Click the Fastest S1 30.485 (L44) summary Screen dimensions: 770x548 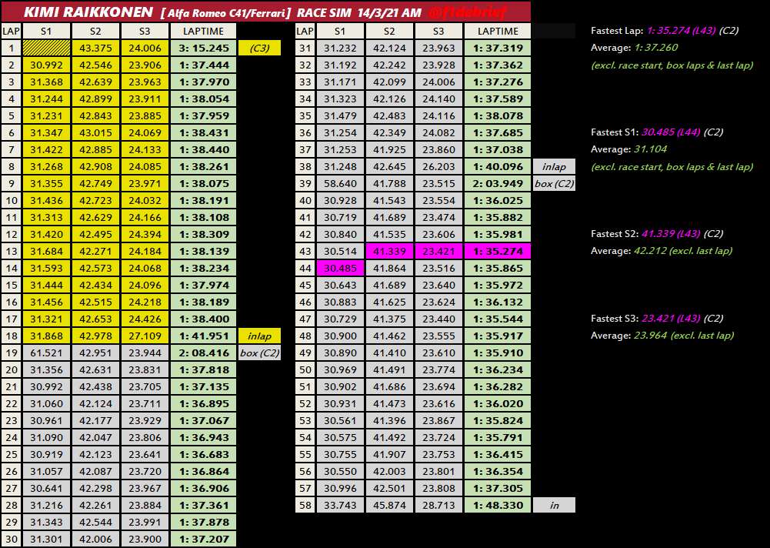click(657, 132)
